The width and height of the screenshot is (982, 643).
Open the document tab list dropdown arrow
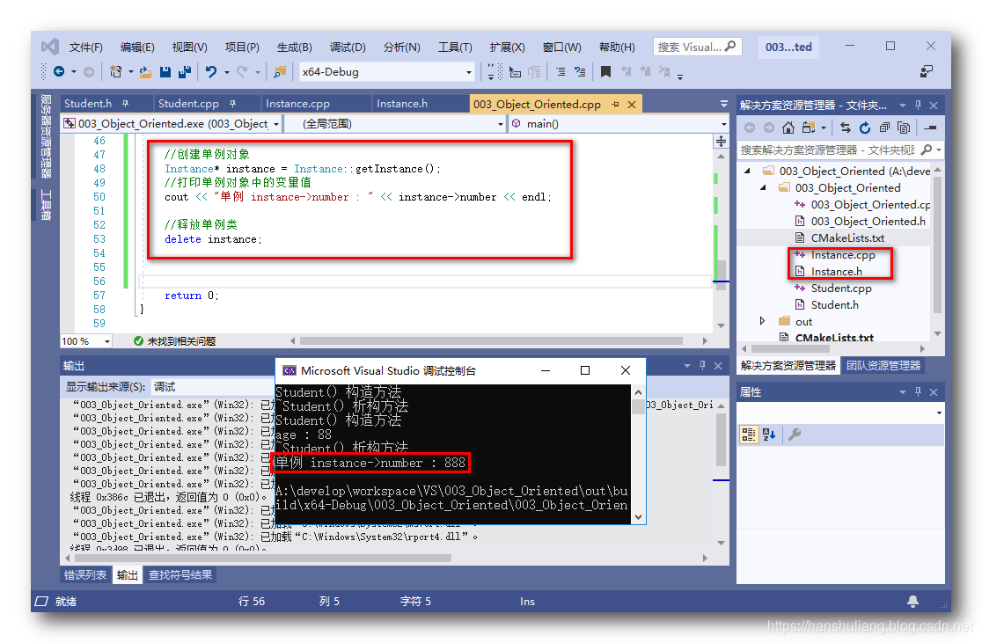[x=724, y=104]
